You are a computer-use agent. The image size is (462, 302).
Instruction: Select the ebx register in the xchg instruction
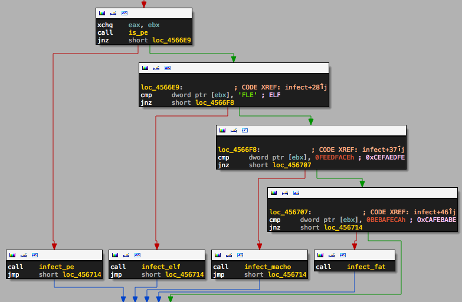pyautogui.click(x=153, y=25)
